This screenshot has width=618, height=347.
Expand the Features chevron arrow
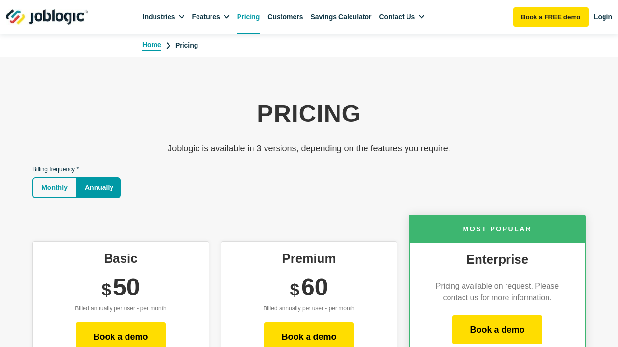click(x=226, y=17)
